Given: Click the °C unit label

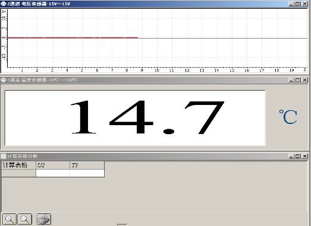Looking at the screenshot, I should click(288, 117).
